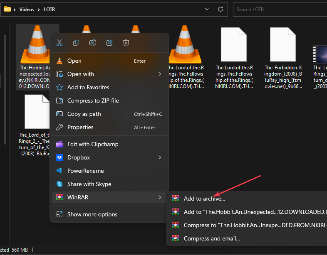Click the VLC cone icon beside Open
The width and height of the screenshot is (327, 255).
tap(59, 61)
